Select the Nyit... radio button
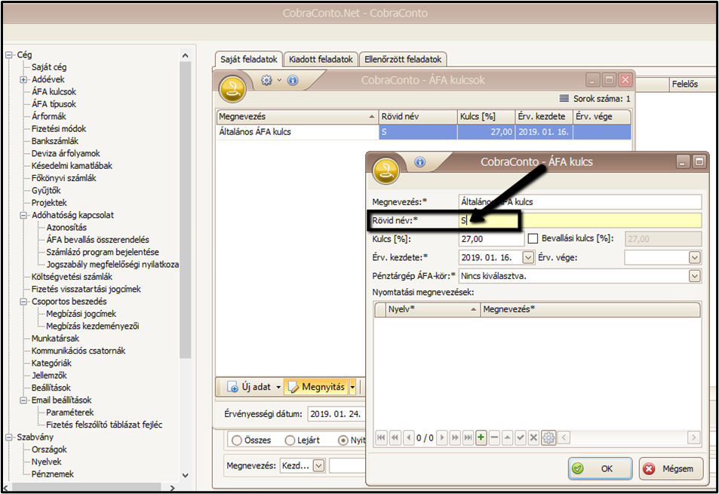This screenshot has width=719, height=494. 343,440
